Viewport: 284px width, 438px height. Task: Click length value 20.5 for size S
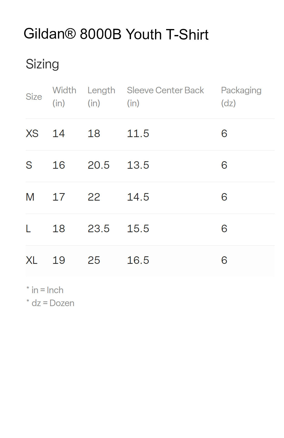(99, 165)
